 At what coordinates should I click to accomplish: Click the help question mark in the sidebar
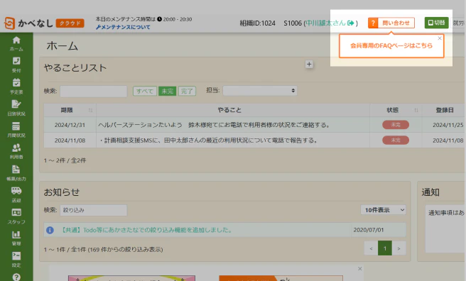tap(16, 277)
